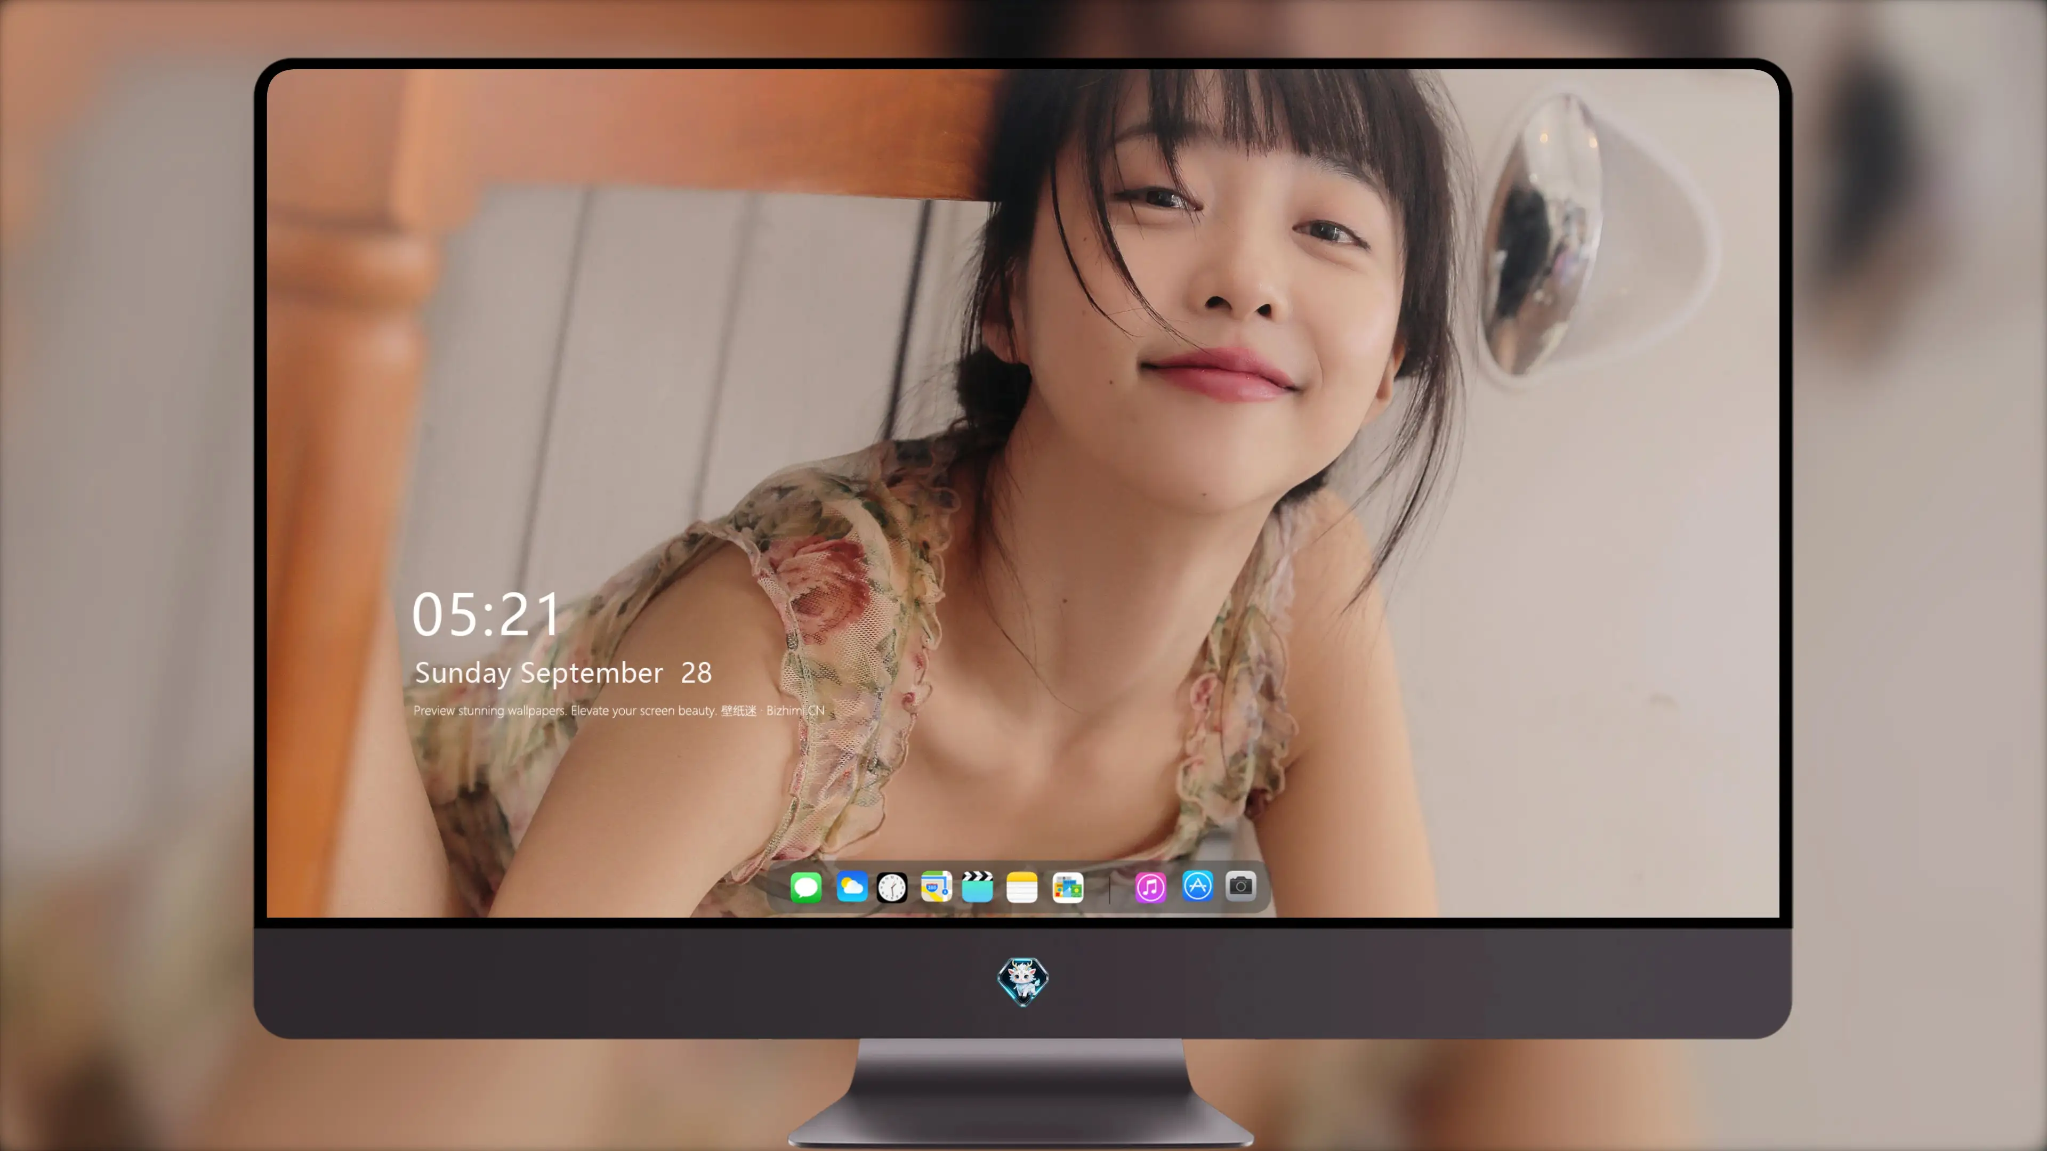Screen dimensions: 2047x1151
Task: Click the dragon logo on monitor chin
Action: click(1023, 981)
